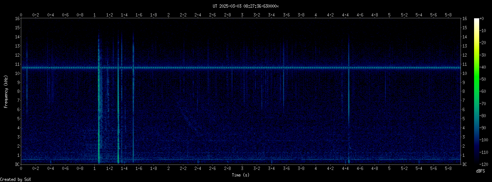This screenshot has height=182, width=492.
Task: Click the DC tick on the left frequency axis
Action: (x=17, y=164)
